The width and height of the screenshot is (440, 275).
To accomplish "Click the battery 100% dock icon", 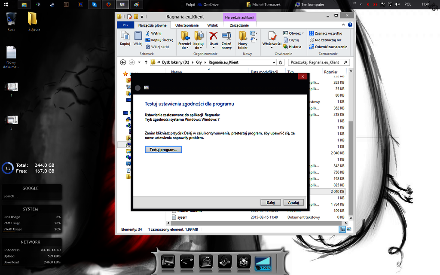I will 263,263.
